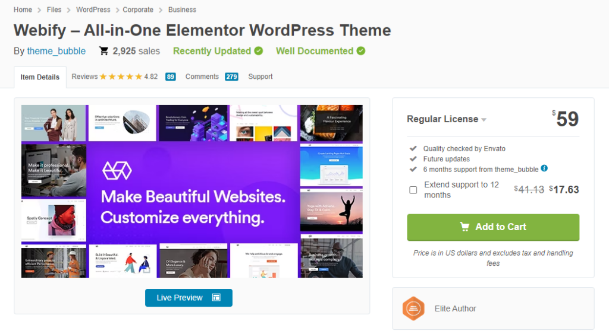Viewport: 609px width, 331px height.
Task: Click the Home breadcrumb link
Action: click(x=23, y=9)
